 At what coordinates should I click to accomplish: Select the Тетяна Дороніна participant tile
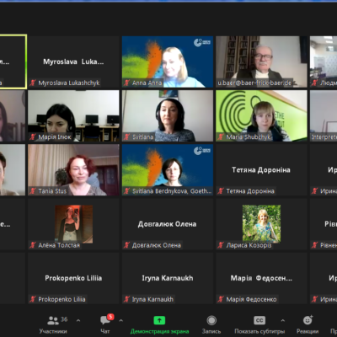[261, 169]
